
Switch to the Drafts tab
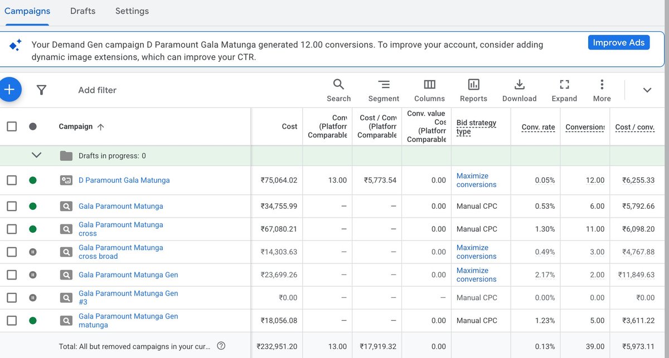(x=83, y=11)
